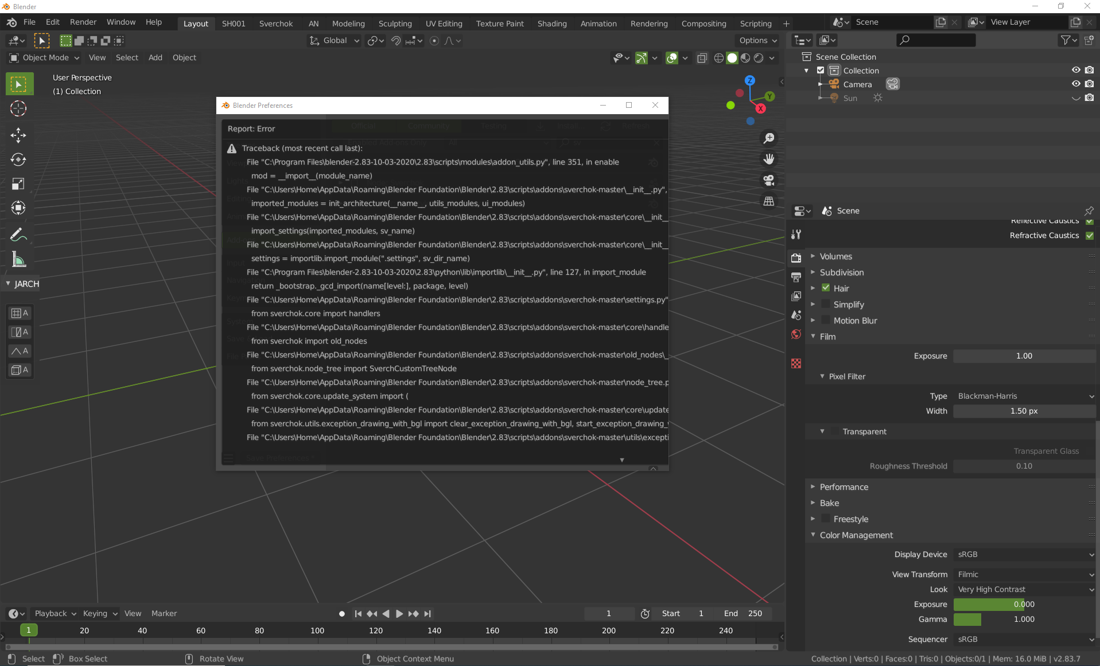Switch to the Sculpting workspace tab

395,24
